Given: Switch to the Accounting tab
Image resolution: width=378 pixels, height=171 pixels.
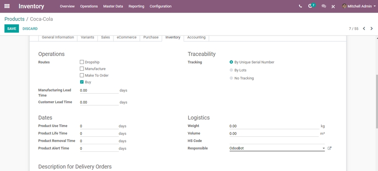Looking at the screenshot, I should pos(196,38).
